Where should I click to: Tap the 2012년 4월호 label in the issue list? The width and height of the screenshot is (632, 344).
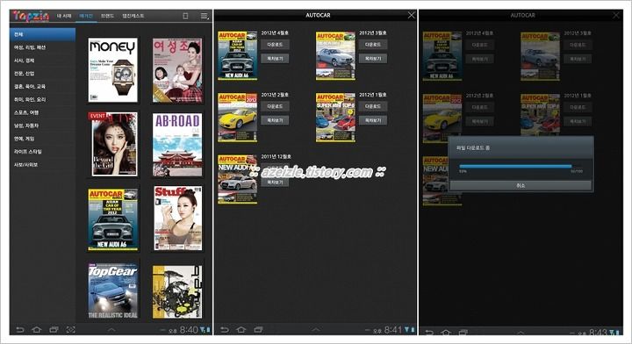pyautogui.click(x=275, y=32)
